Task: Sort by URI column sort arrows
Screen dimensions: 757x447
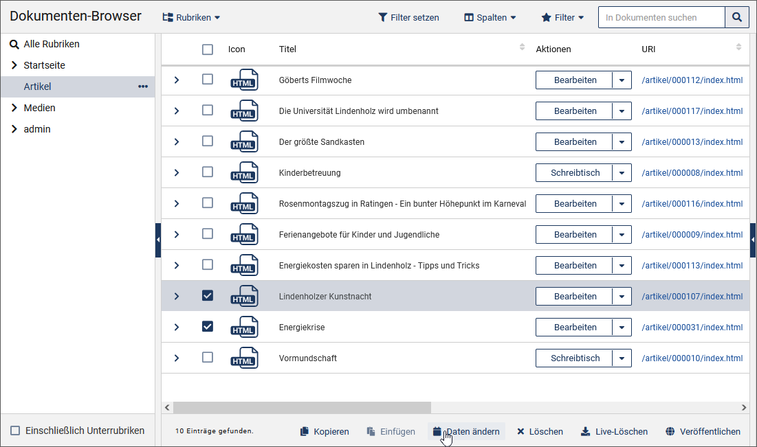Action: click(x=738, y=47)
